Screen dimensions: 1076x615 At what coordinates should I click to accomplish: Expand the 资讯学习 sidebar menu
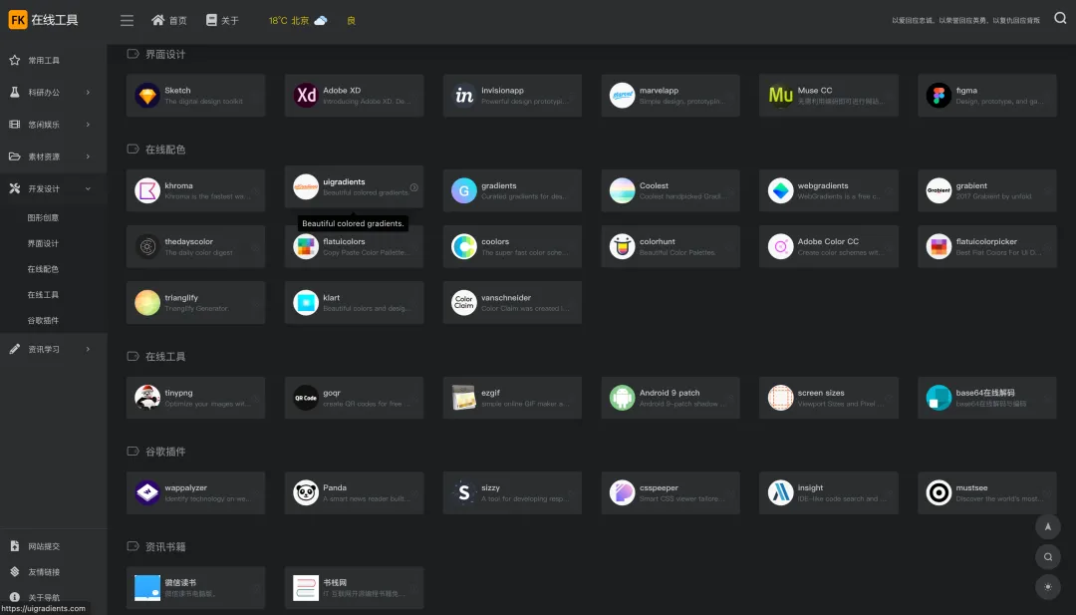pyautogui.click(x=54, y=350)
